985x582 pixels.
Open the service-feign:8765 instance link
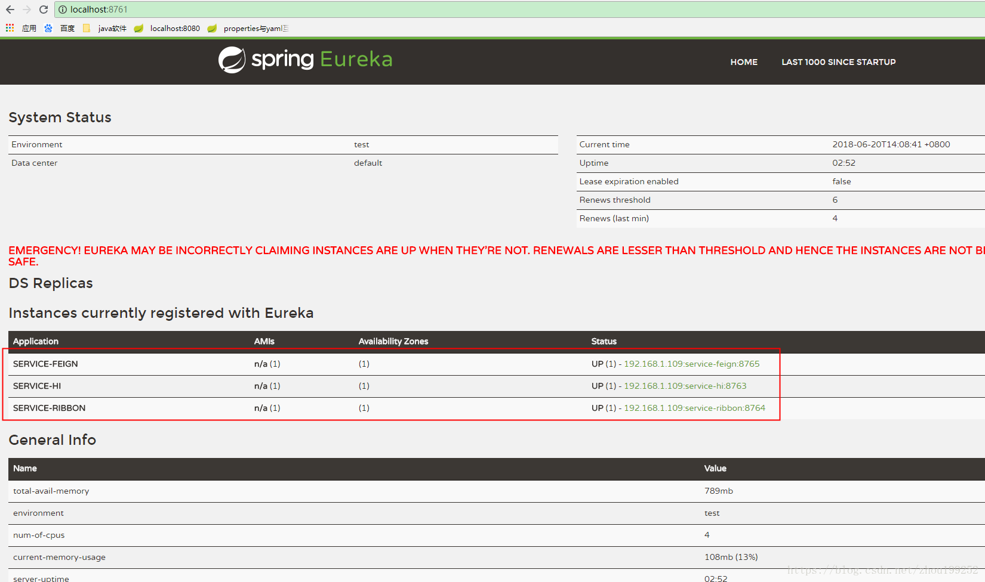(692, 364)
